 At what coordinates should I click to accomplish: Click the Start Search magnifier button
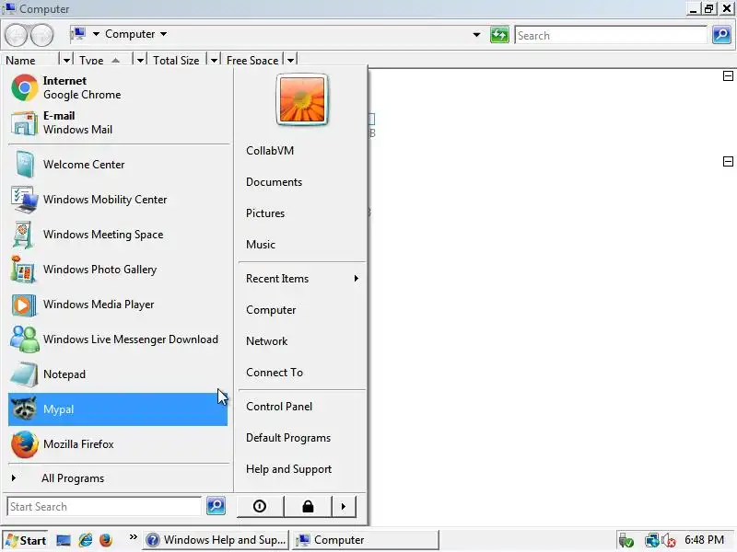216,506
